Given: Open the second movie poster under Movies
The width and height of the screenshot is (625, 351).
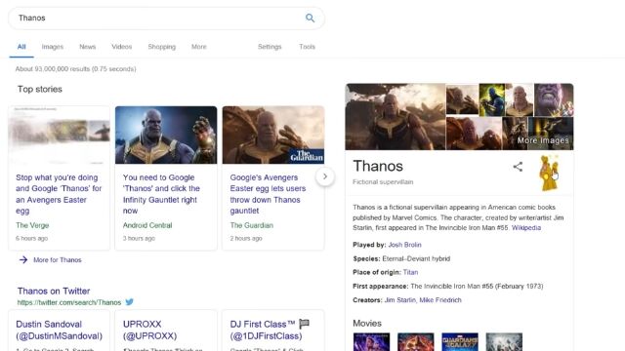Looking at the screenshot, I should (x=415, y=342).
